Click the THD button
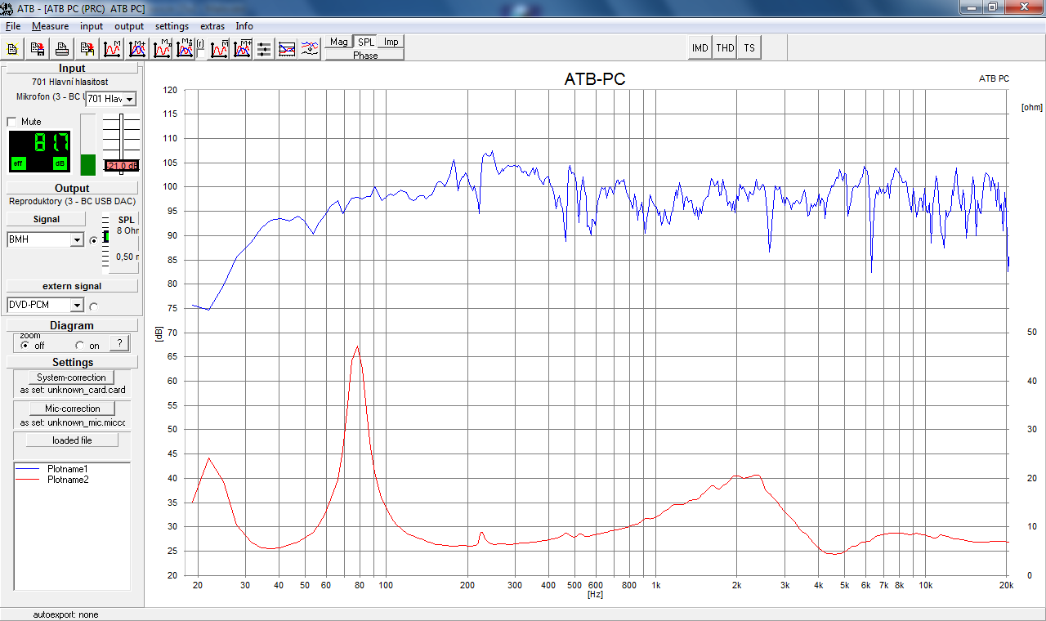The image size is (1046, 621). [725, 48]
